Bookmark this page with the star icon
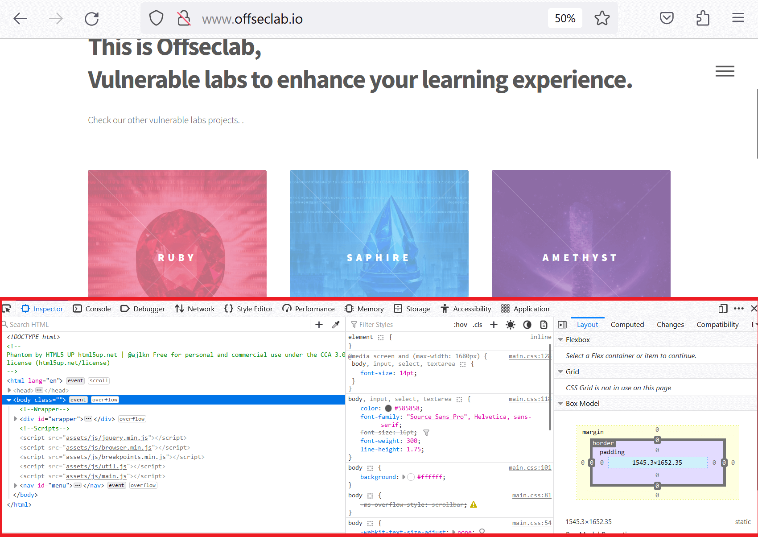758x537 pixels. 602,18
